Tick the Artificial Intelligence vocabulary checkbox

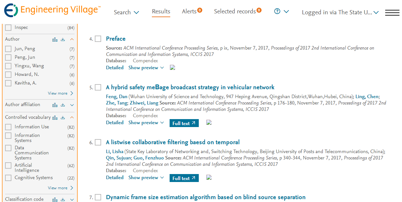click(8, 165)
